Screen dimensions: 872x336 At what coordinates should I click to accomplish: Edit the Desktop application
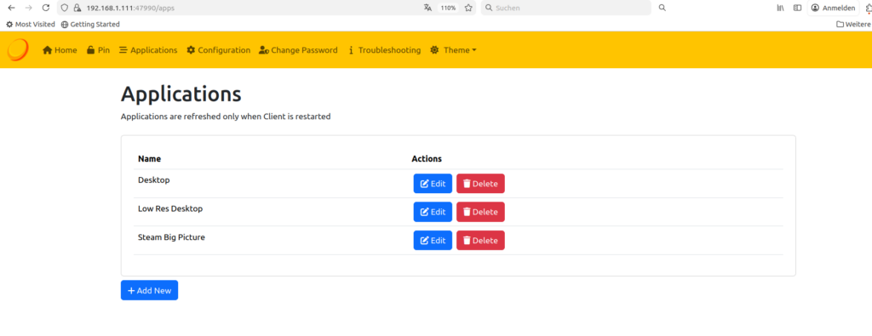433,183
